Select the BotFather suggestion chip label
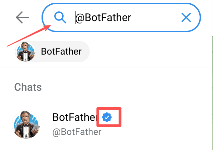 coord(61,52)
